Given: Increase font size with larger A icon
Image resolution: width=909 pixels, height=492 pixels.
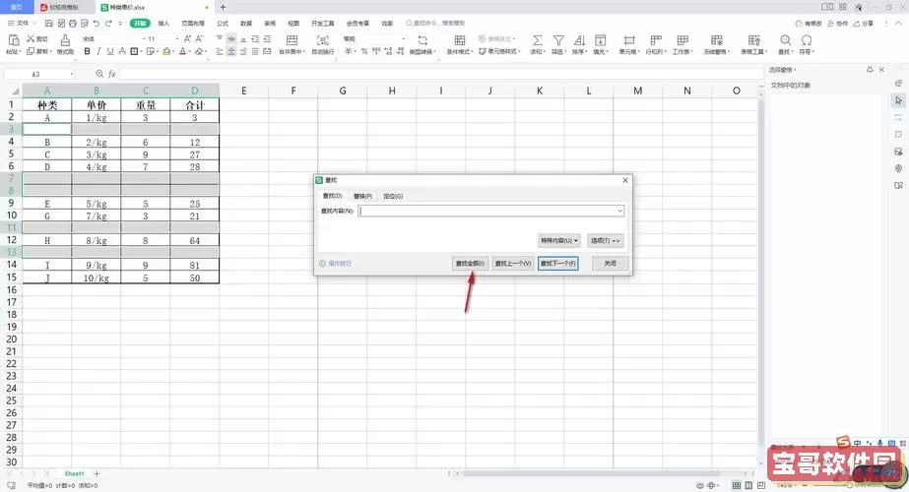Looking at the screenshot, I should point(187,38).
